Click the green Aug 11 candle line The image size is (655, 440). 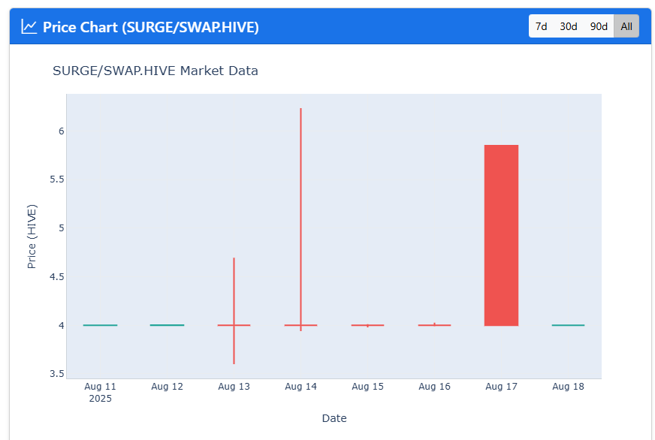[x=100, y=325]
